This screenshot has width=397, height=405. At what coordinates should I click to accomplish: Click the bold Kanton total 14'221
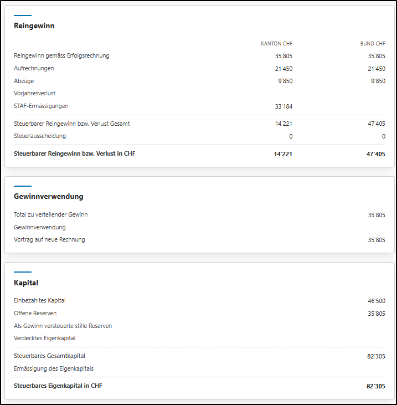click(x=283, y=154)
